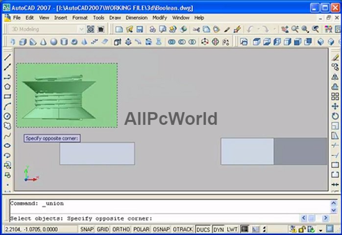This screenshot has height=235, width=342.
Task: Open the Modify menu
Action: coord(160,18)
